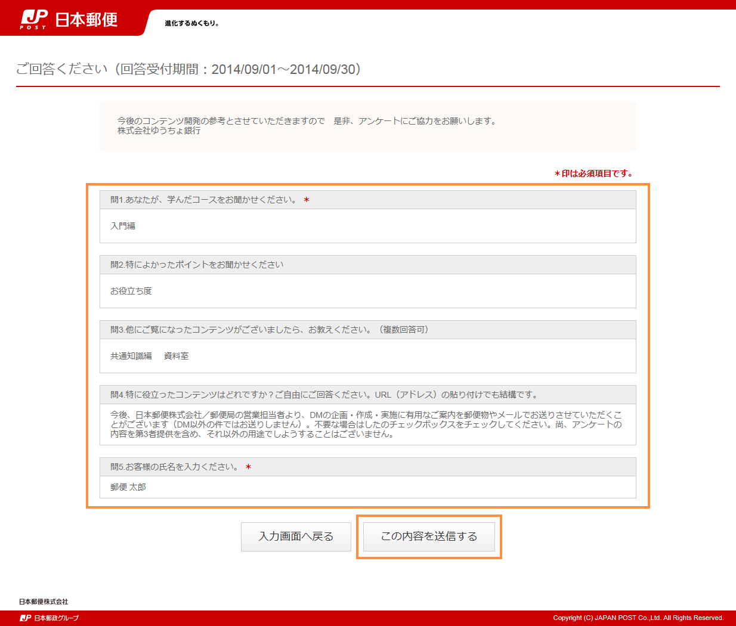Click the ＊印は必須項目です notice
This screenshot has width=736, height=626.
[593, 173]
